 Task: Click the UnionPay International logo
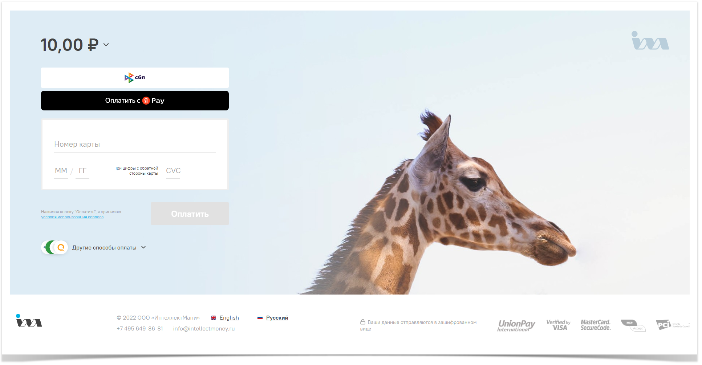pyautogui.click(x=516, y=325)
